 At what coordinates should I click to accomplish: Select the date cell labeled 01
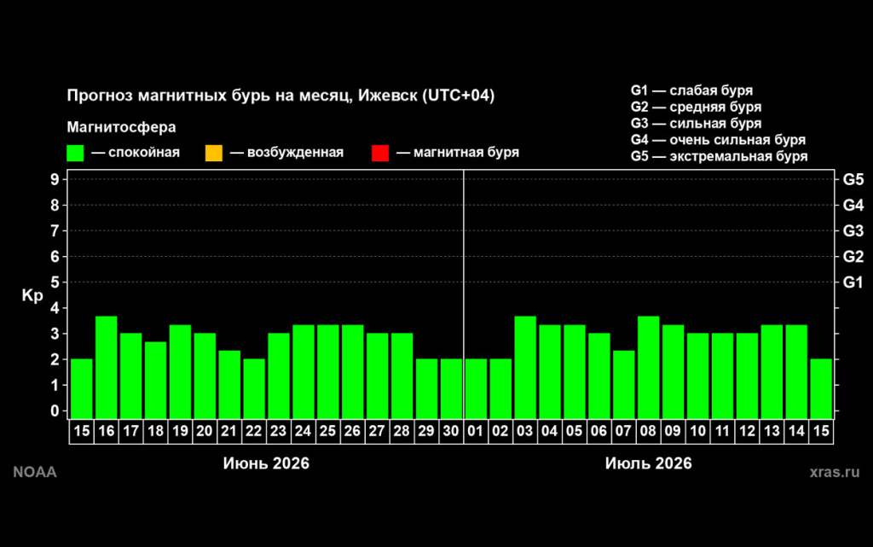click(x=476, y=431)
